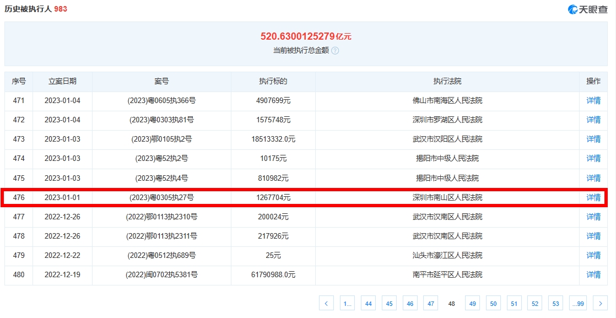This screenshot has width=616, height=318.
Task: Click case number (2023)粤0305执27号
Action: point(161,197)
